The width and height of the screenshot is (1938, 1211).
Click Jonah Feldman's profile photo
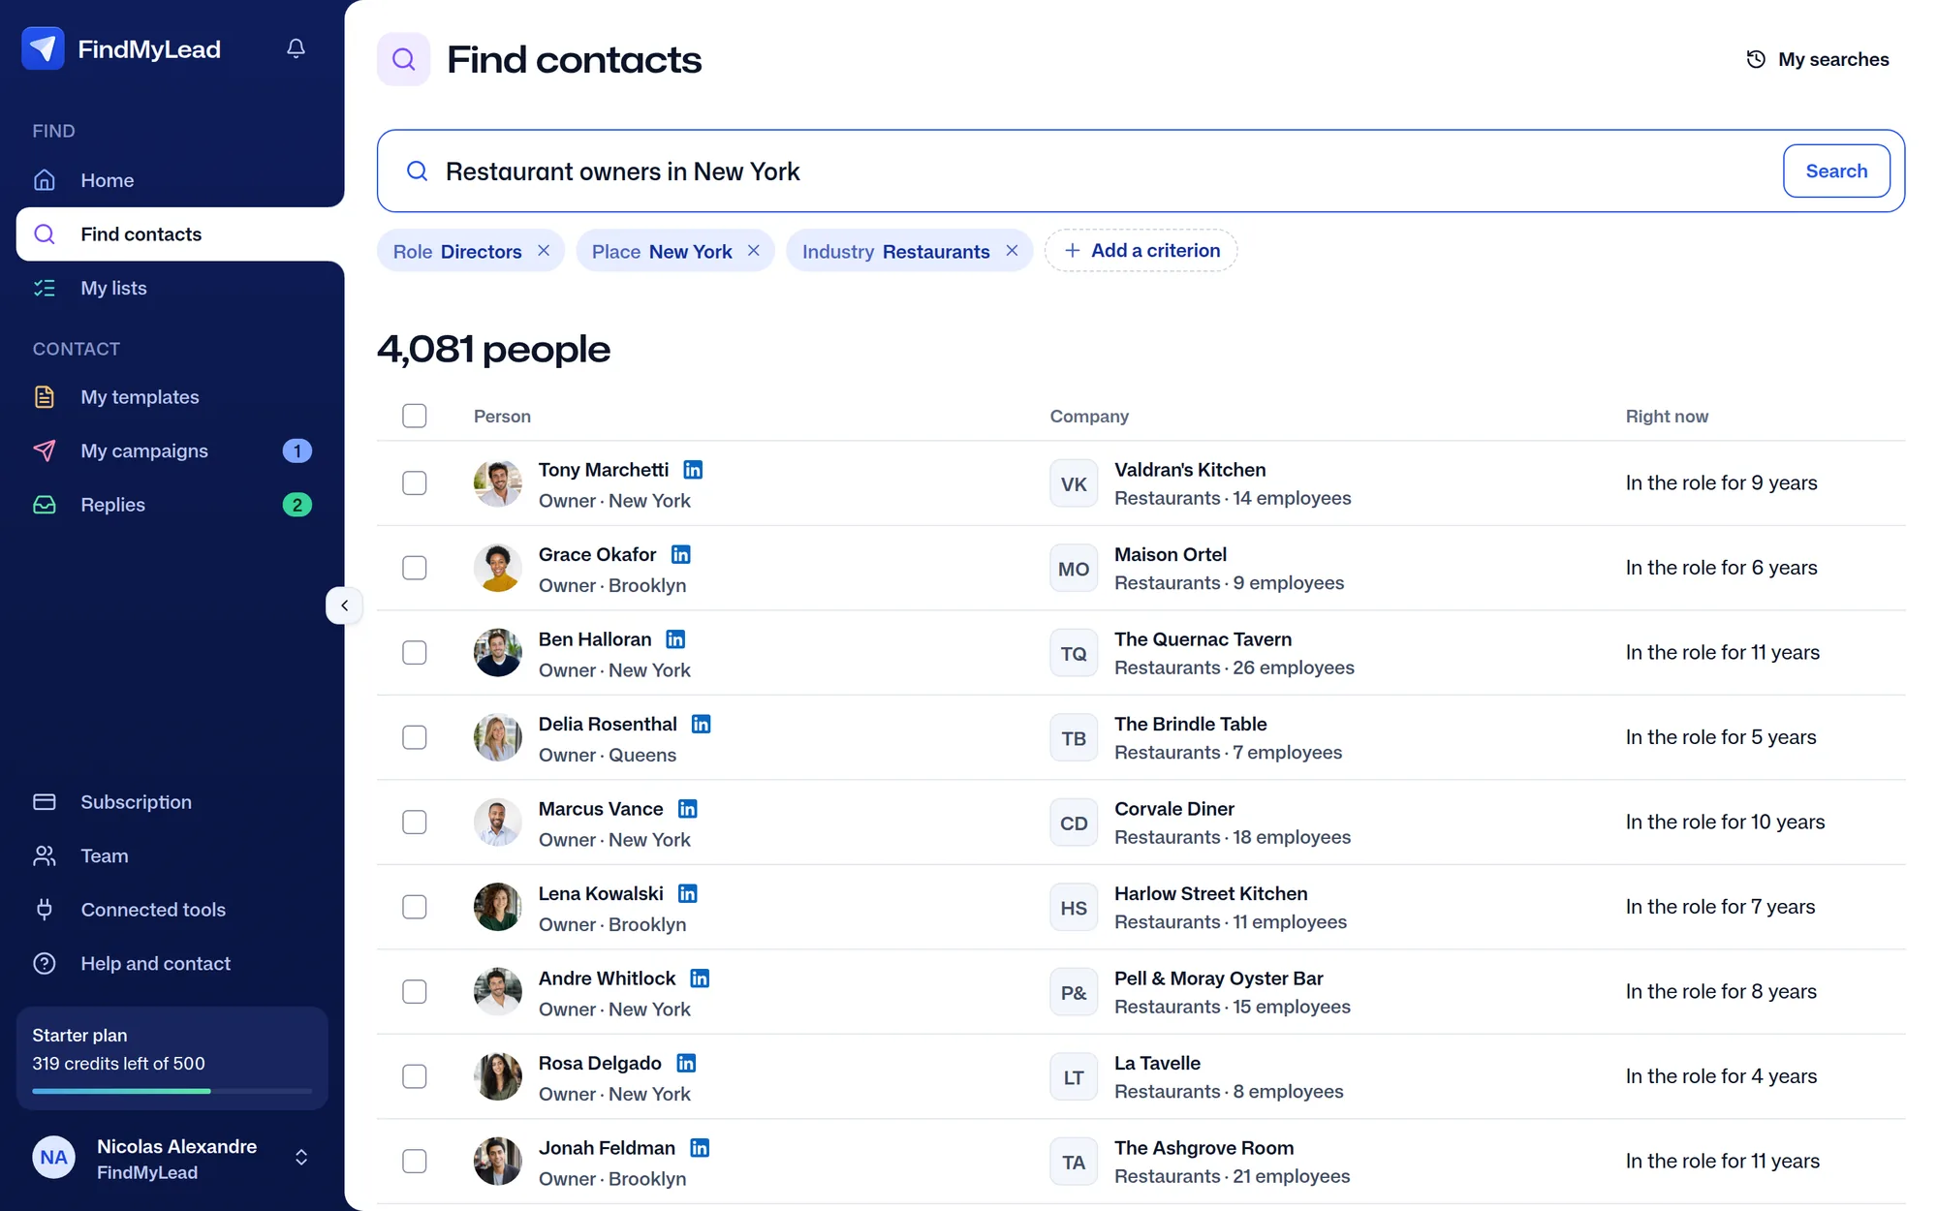click(498, 1162)
